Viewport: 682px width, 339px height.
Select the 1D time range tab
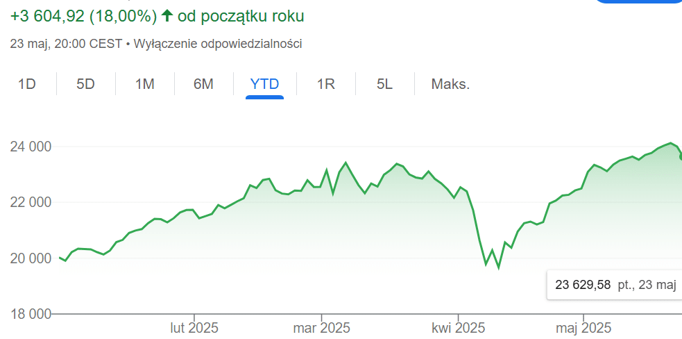[x=27, y=85]
